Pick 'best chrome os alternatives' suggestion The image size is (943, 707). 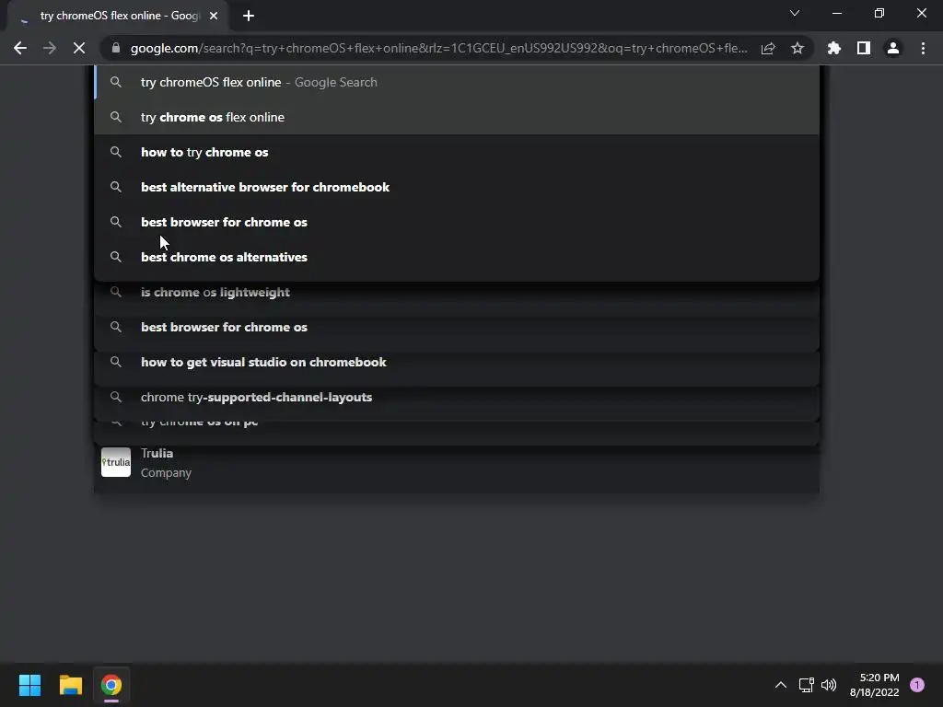[x=457, y=258]
